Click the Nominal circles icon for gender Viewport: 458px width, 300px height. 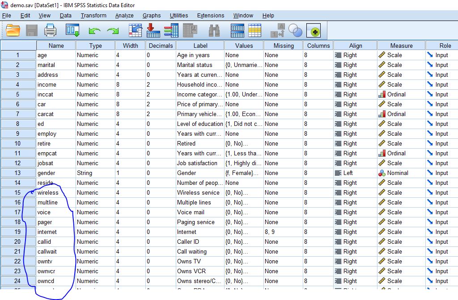tap(382, 173)
